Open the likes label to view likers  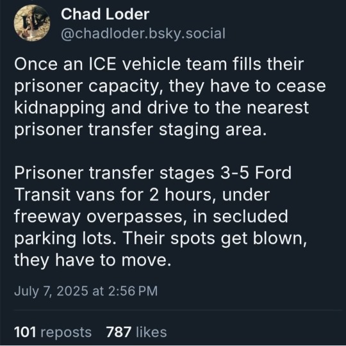[x=151, y=332]
